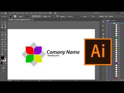The width and height of the screenshot is (124, 93).
Task: Select the Scale tool
Action: coord(5,37)
